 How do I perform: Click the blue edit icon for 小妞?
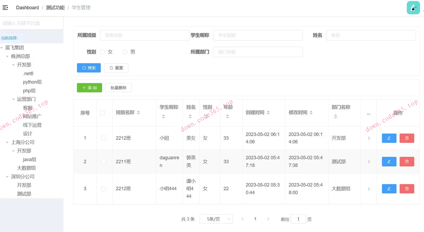389,138
